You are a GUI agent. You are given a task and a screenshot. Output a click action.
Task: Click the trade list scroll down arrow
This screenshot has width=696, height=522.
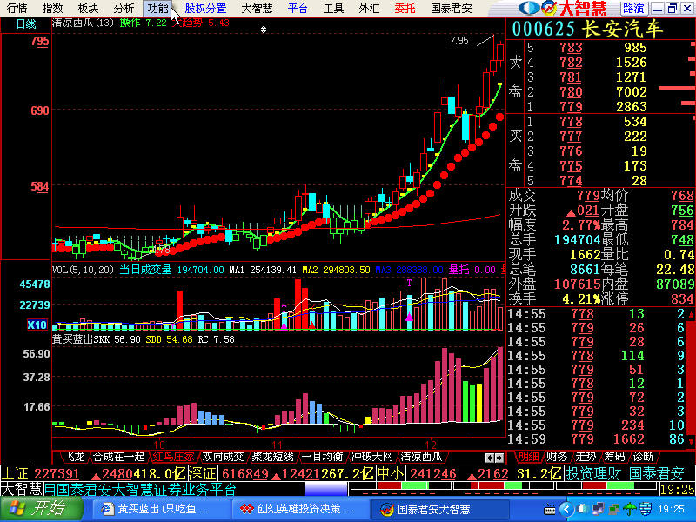691,442
